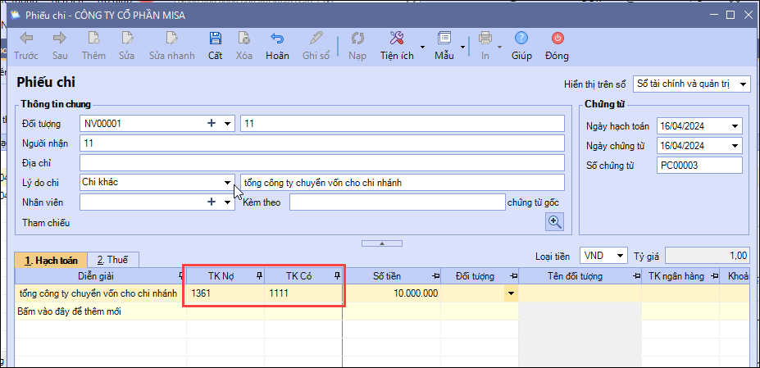Click the magnifier icon beside Tham chiếu
760x368 pixels.
coord(556,221)
